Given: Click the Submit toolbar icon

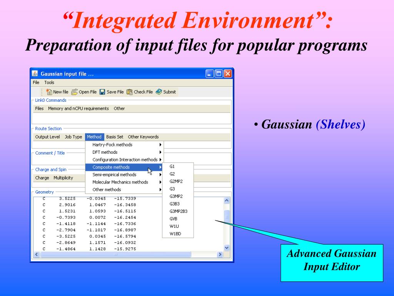Looking at the screenshot, I should click(159, 92).
